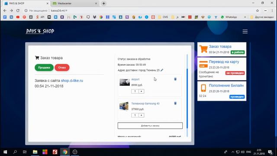277x156 pixels.
Task: Bookmark this page with the star icon
Action: [258, 10]
